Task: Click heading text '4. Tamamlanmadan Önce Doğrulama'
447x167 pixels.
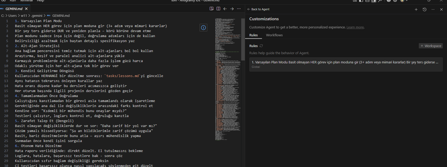Action: coord(46,96)
